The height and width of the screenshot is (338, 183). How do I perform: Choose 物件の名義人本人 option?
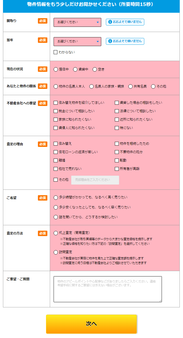(56, 86)
